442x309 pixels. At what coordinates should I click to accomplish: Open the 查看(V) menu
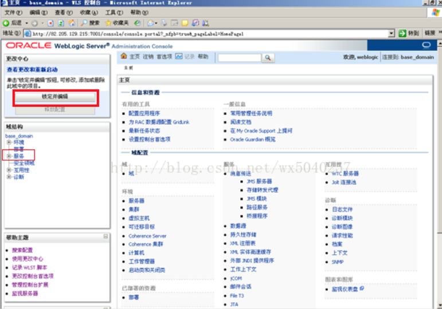64,13
